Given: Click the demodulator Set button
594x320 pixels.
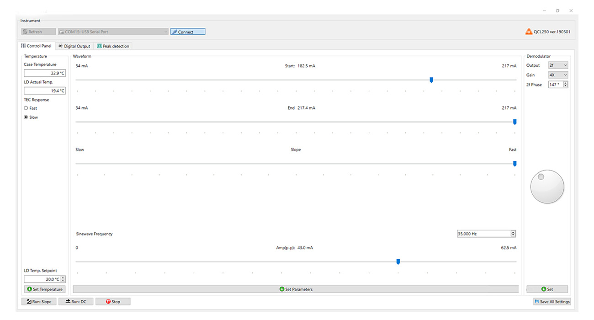Looking at the screenshot, I should coord(547,289).
